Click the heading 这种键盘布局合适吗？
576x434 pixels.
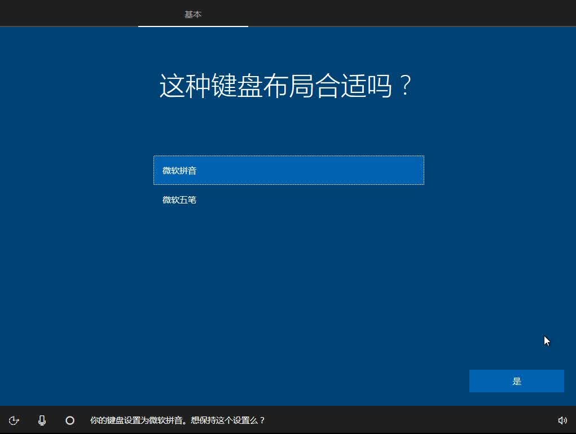click(285, 86)
